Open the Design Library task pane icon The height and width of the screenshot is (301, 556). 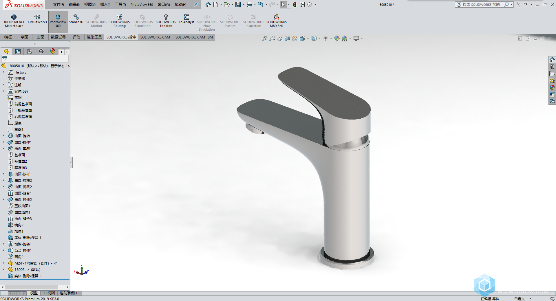click(552, 66)
